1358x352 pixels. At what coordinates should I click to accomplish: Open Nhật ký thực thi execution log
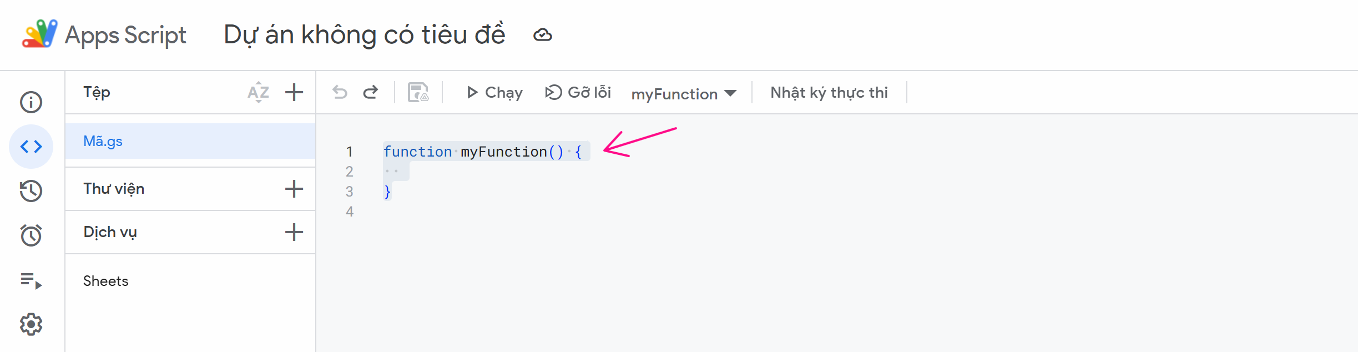(x=829, y=92)
